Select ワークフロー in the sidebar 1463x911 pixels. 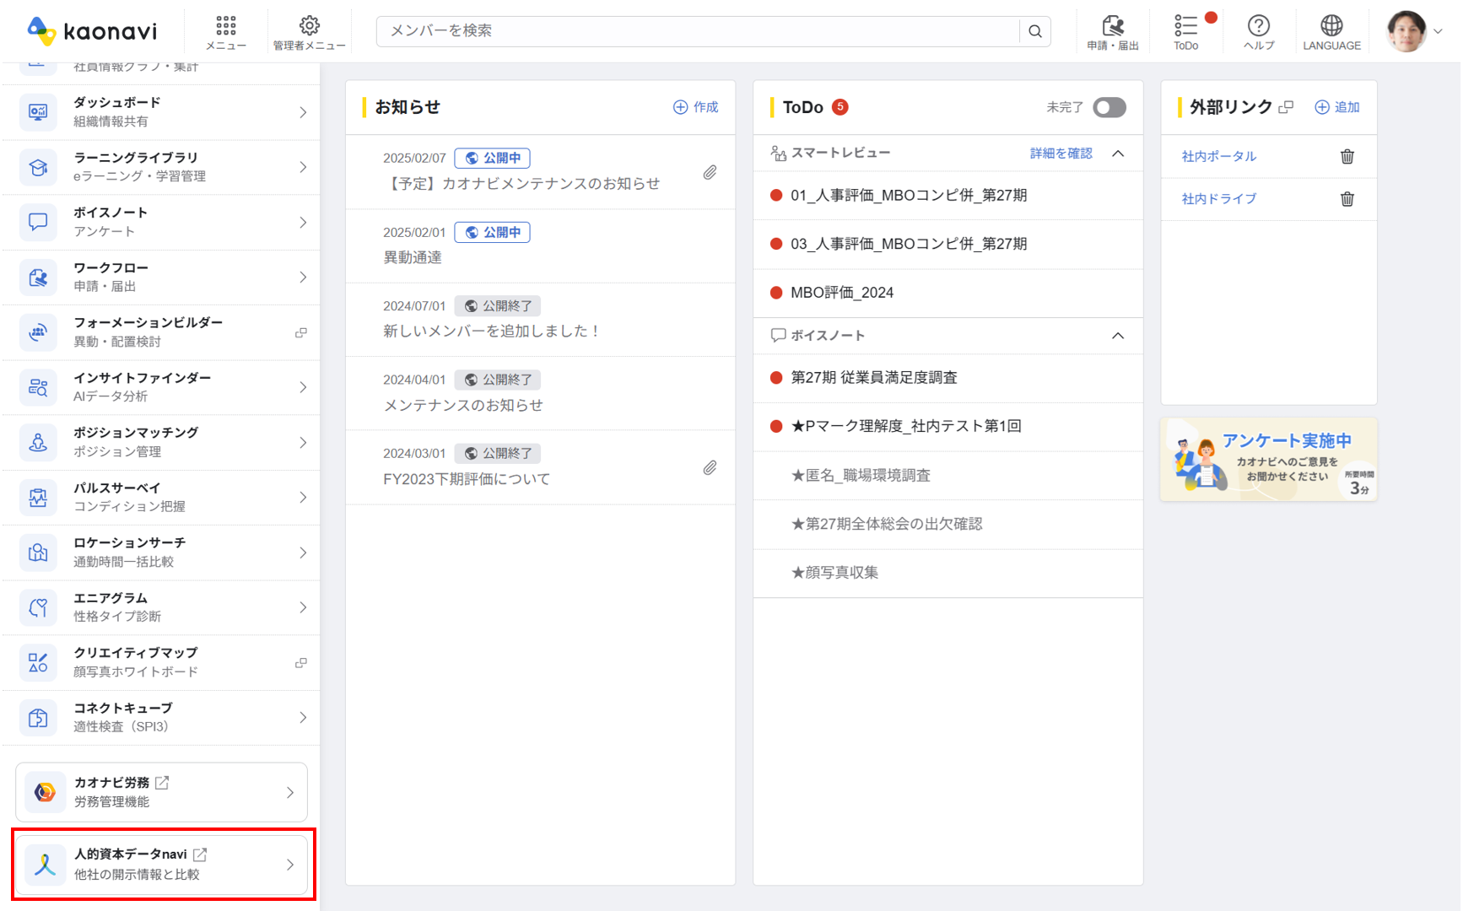coord(160,277)
